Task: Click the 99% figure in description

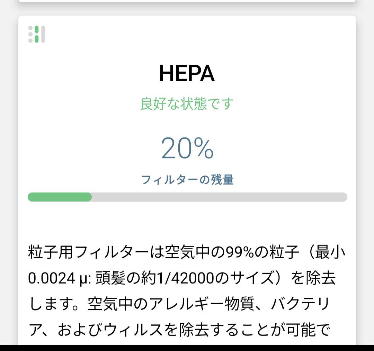Action: [240, 252]
